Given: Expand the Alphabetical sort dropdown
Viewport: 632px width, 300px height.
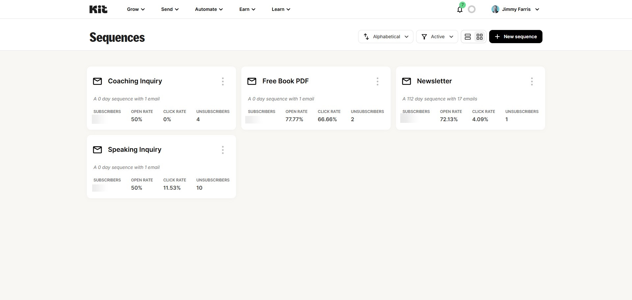Looking at the screenshot, I should [385, 37].
